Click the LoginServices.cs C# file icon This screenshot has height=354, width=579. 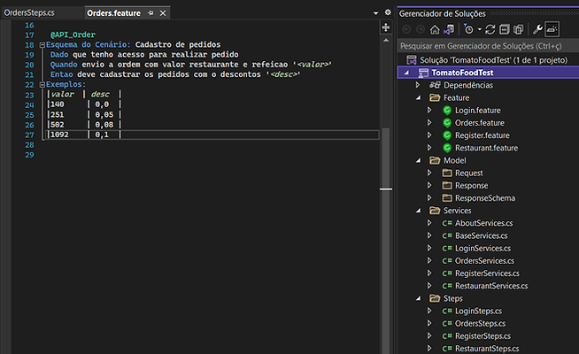click(447, 249)
